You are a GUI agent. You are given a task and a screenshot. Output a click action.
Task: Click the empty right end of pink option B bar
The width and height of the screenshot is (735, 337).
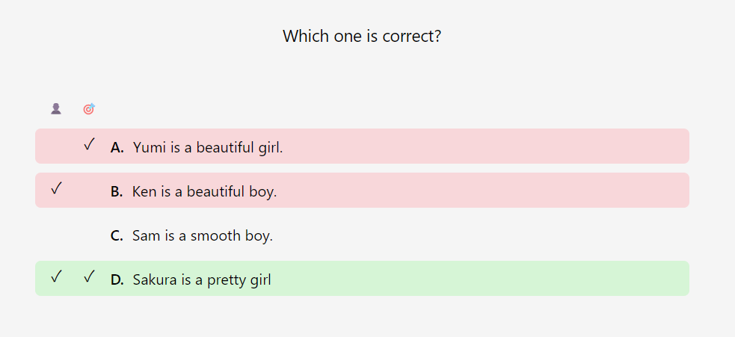(x=636, y=191)
